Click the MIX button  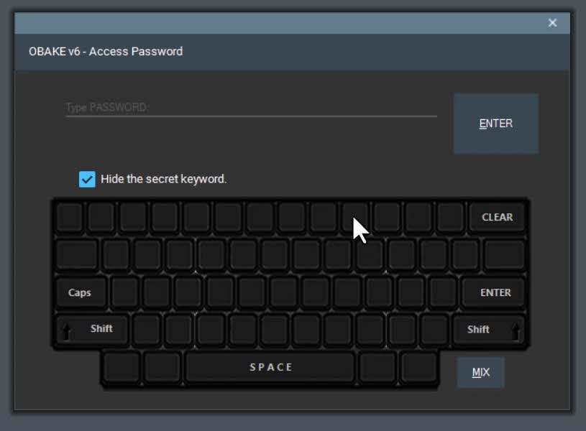tap(480, 372)
